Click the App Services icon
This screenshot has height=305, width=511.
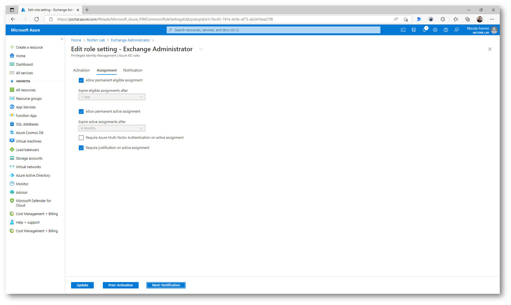tap(12, 107)
